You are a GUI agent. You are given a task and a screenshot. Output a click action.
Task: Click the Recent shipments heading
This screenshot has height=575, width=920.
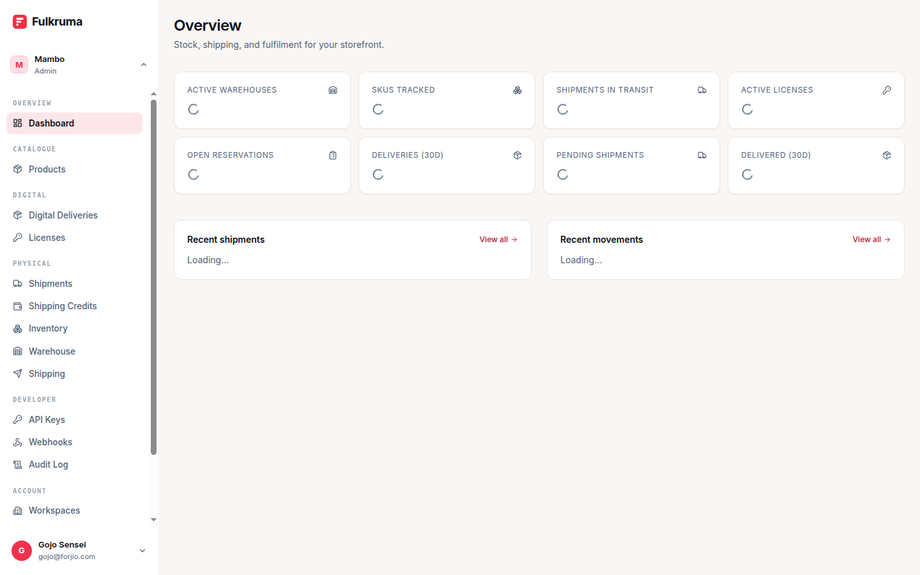(x=226, y=240)
